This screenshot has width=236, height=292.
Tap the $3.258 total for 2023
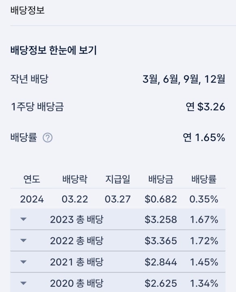(x=161, y=219)
